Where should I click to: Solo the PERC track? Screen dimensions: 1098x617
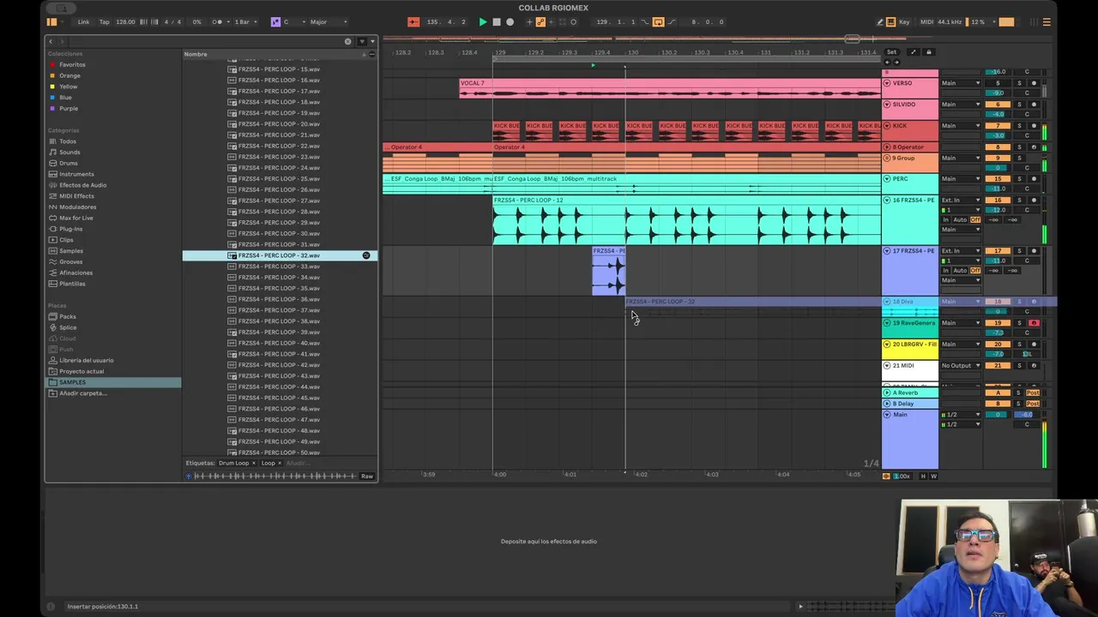click(x=1019, y=179)
